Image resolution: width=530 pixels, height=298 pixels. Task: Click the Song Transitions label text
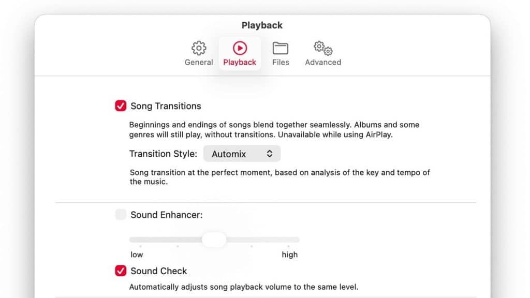pos(166,106)
